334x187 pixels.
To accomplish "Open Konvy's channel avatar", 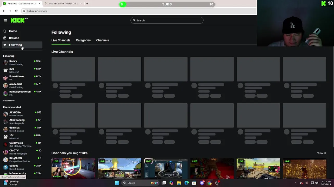I will pyautogui.click(x=5, y=63).
